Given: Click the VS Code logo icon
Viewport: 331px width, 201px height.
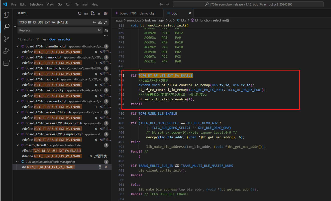Looking at the screenshot, I should point(5,4).
